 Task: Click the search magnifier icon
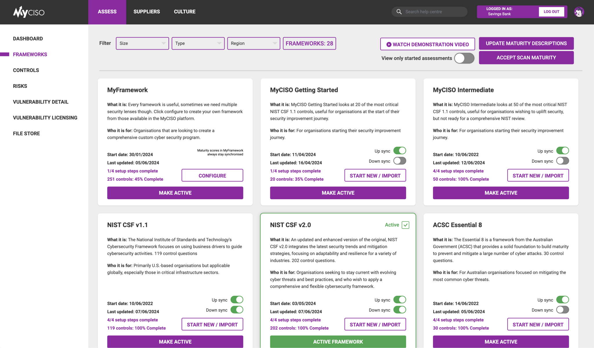pyautogui.click(x=399, y=12)
